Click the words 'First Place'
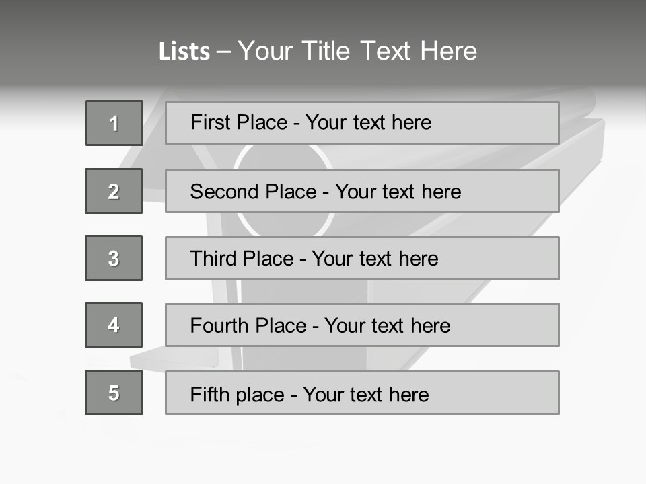This screenshot has height=484, width=646. click(x=240, y=122)
